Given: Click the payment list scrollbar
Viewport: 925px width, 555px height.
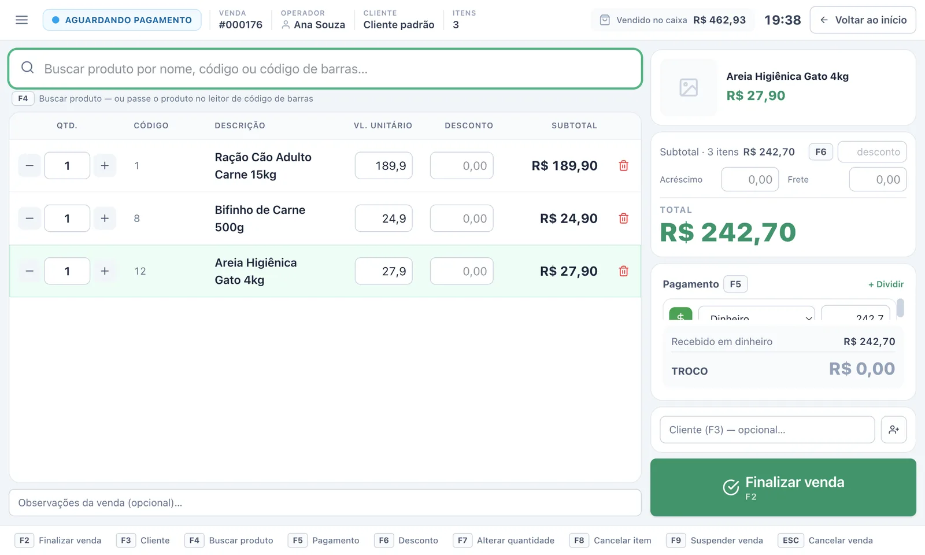Looking at the screenshot, I should [x=900, y=308].
